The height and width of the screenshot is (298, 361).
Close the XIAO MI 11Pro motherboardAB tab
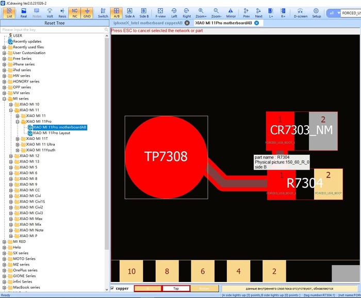coord(256,23)
